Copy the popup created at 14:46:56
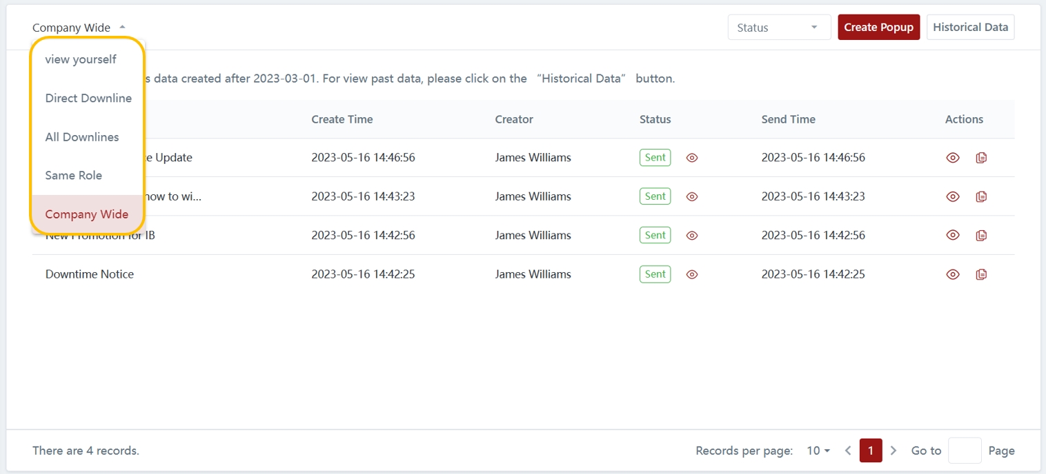The width and height of the screenshot is (1046, 474). pyautogui.click(x=981, y=158)
